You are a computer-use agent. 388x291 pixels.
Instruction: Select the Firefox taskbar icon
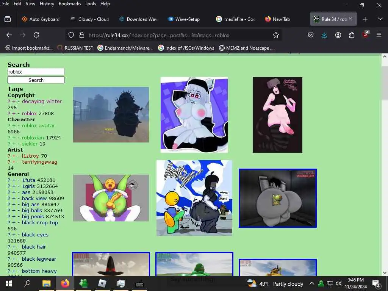click(65, 283)
